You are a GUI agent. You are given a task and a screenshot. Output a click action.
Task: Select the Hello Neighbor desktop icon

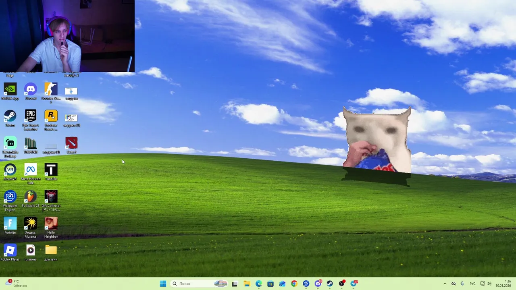[x=51, y=228]
